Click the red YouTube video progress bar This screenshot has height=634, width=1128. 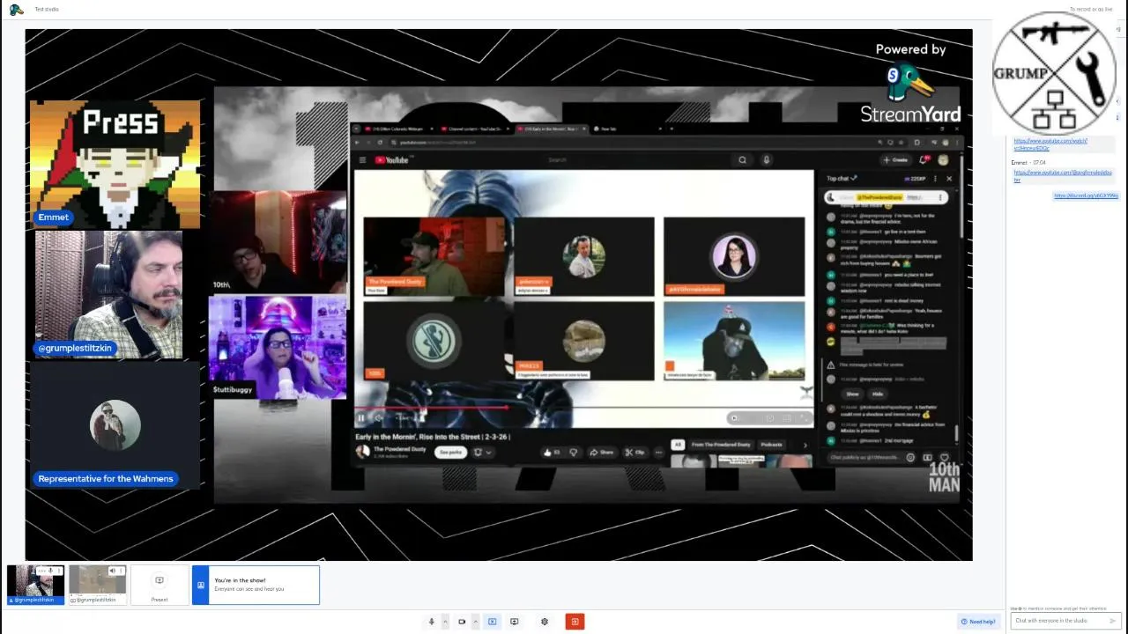click(x=432, y=408)
